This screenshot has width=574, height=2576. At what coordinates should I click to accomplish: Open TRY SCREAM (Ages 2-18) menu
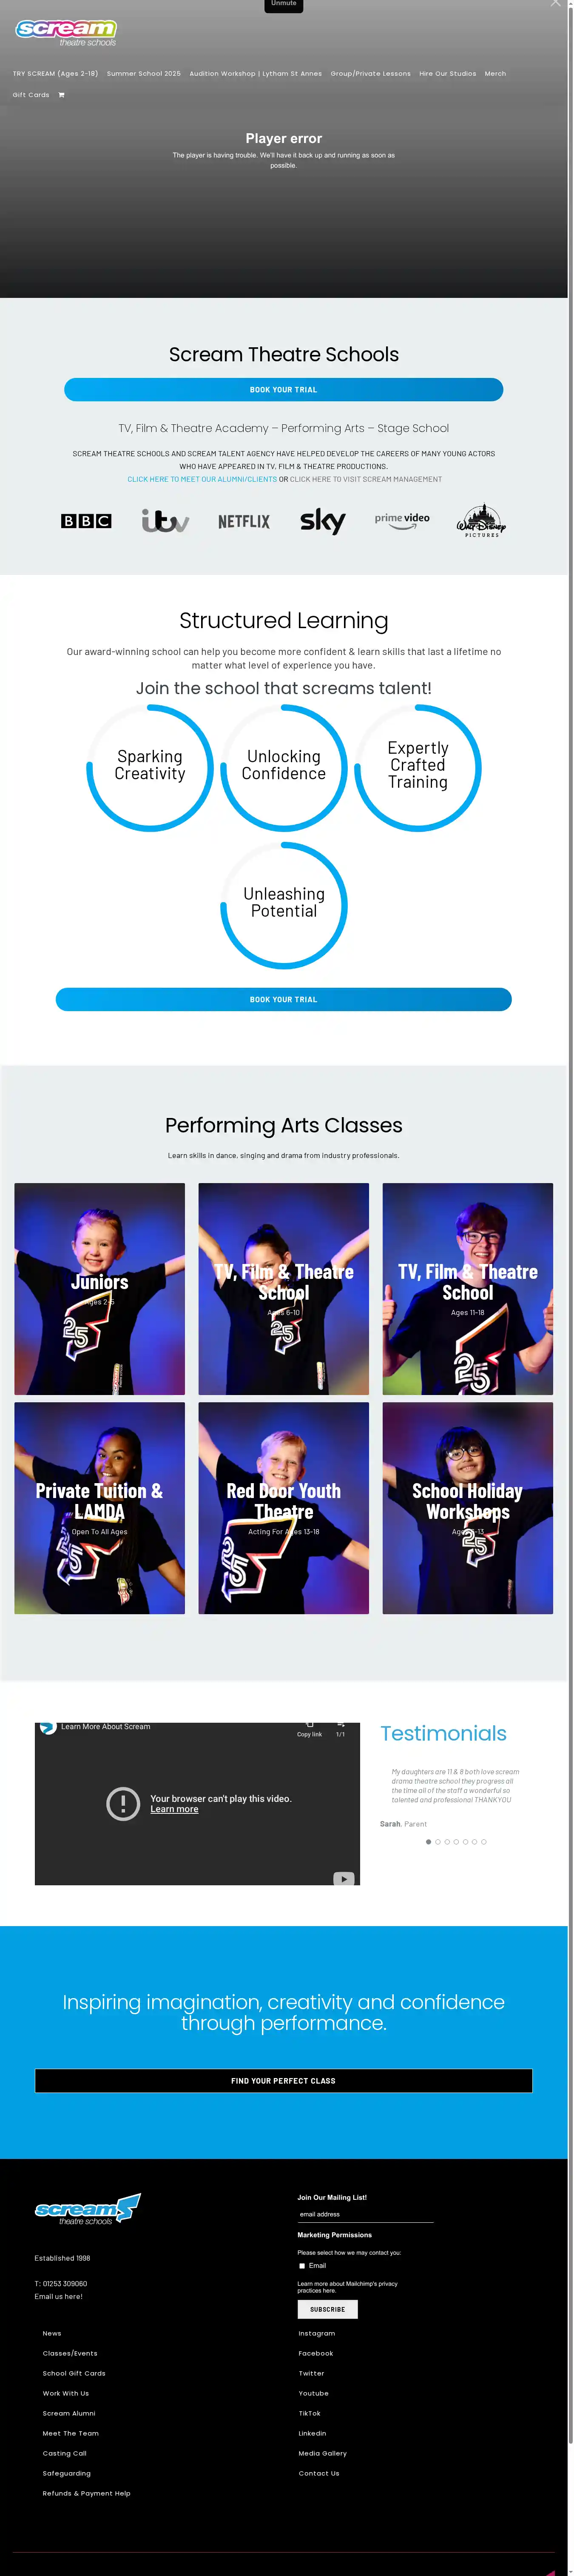click(55, 74)
